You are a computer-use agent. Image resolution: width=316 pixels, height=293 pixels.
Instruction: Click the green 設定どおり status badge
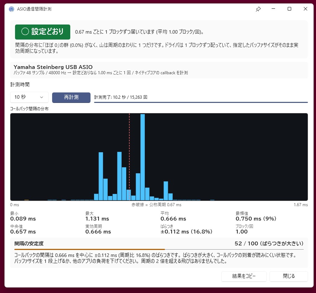click(43, 32)
